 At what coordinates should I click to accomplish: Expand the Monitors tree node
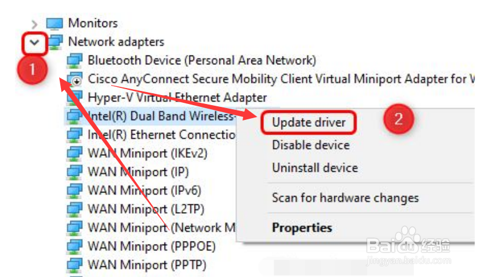34,24
